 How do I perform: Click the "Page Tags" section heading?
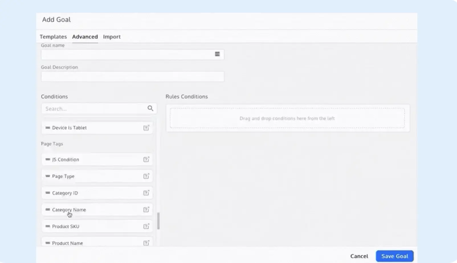tap(52, 144)
